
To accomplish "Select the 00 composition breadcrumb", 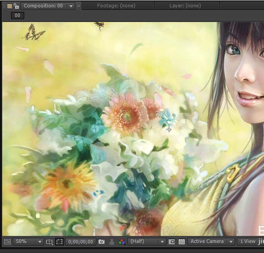I will click(x=17, y=16).
